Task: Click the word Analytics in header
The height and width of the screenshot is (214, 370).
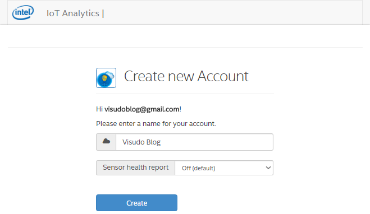Action: pyautogui.click(x=81, y=13)
